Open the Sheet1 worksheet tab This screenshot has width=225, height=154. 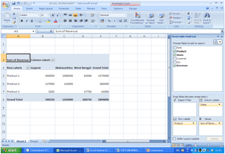point(34,141)
